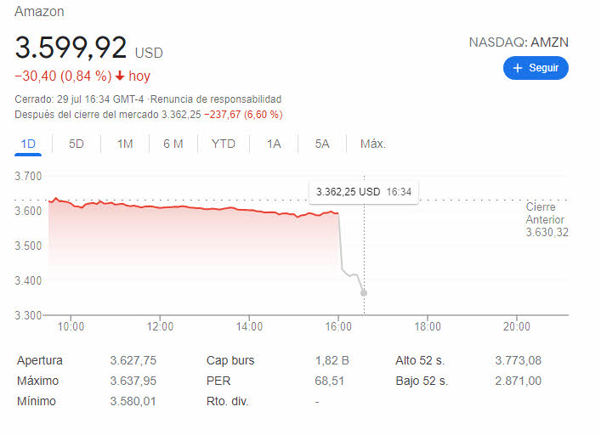Click the Seguir follow button
Viewport: 601px width, 435px height.
tap(536, 68)
